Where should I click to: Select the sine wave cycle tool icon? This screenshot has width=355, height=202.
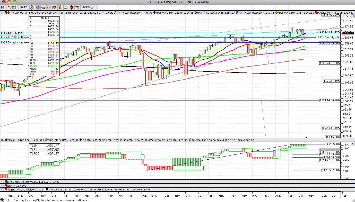[77, 7]
